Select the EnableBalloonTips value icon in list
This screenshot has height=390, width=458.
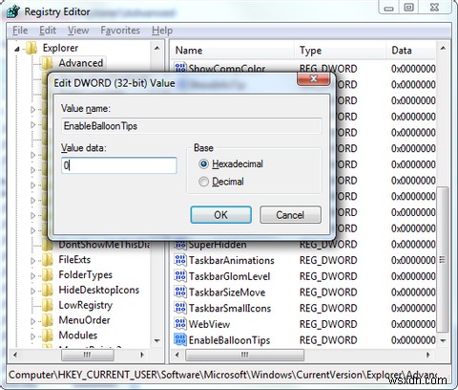point(180,339)
